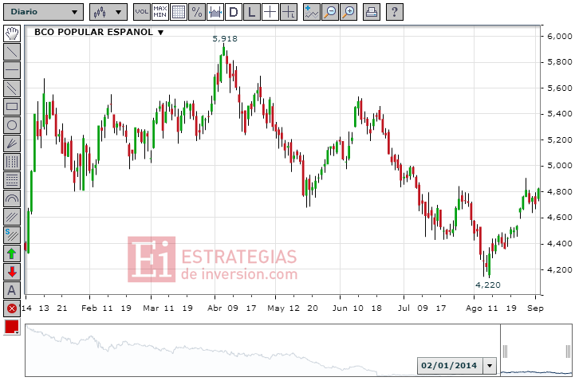Image resolution: width=575 pixels, height=381 pixels.
Task: Open the 02/01/2014 date dropdown arrow
Action: (490, 366)
